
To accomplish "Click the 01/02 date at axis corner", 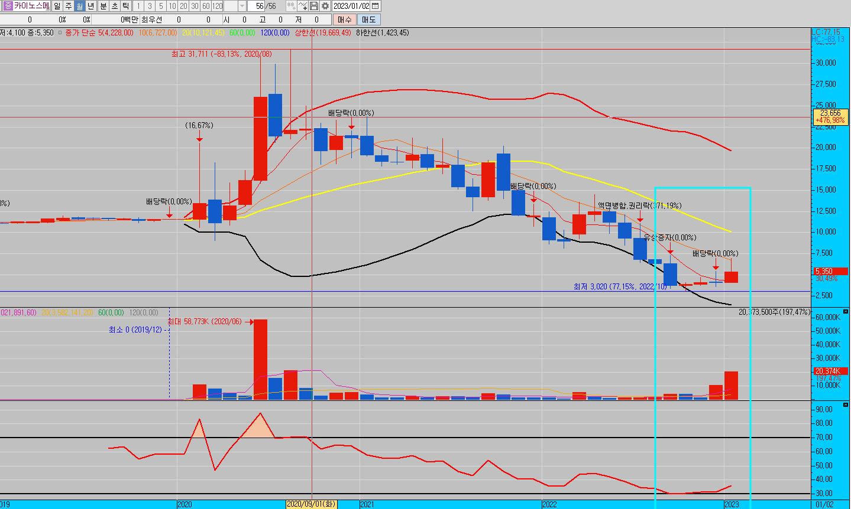I will [x=825, y=504].
